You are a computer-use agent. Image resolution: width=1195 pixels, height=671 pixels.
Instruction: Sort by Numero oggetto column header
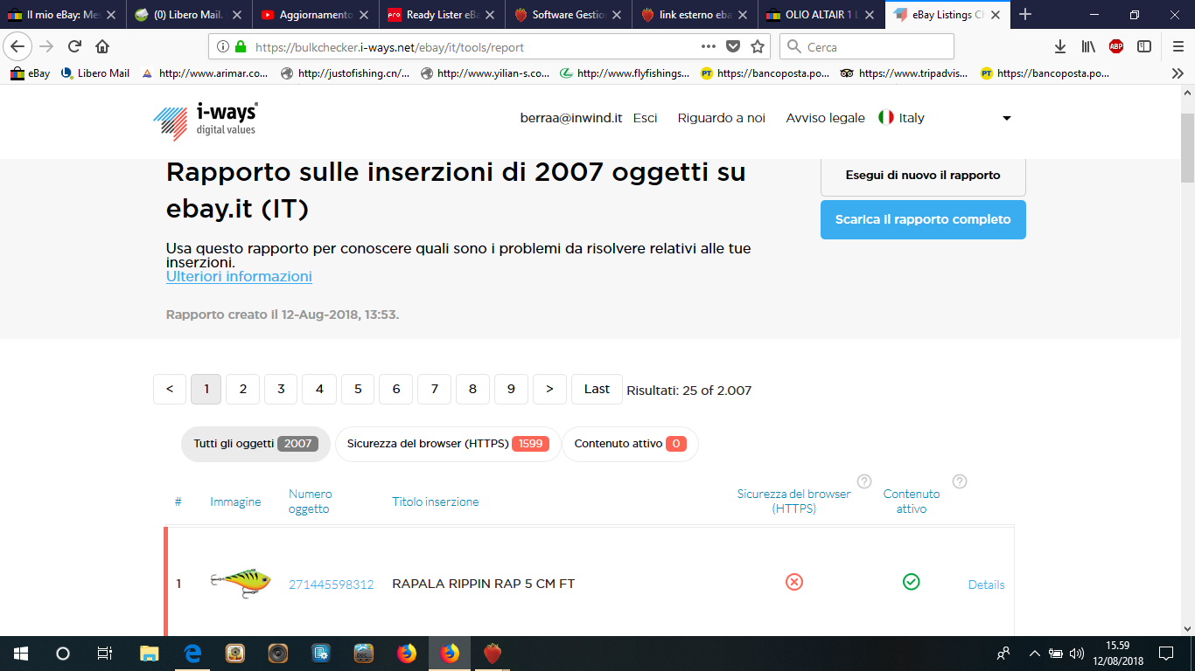pyautogui.click(x=311, y=502)
